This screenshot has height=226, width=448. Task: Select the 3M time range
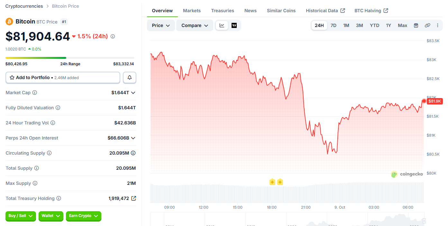point(360,25)
